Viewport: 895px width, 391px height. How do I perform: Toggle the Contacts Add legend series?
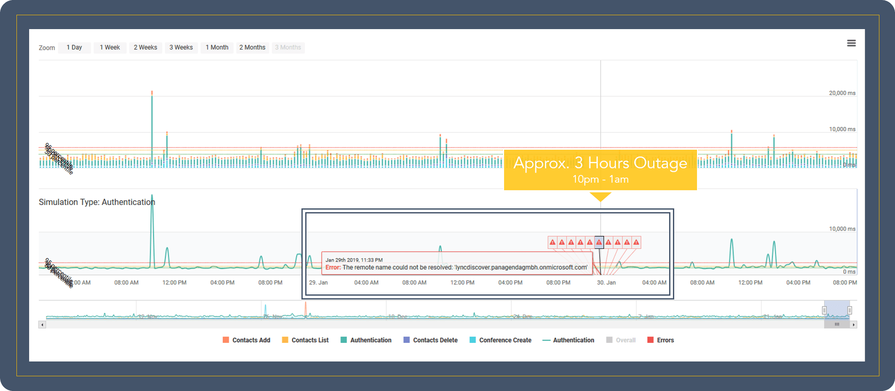click(247, 340)
